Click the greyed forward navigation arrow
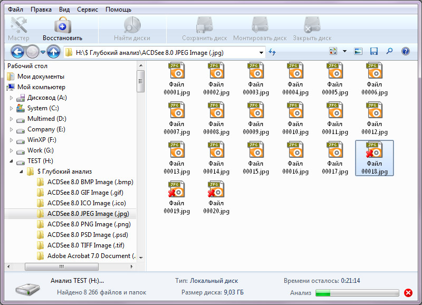Image resolution: width=422 pixels, height=305 pixels. click(32, 52)
